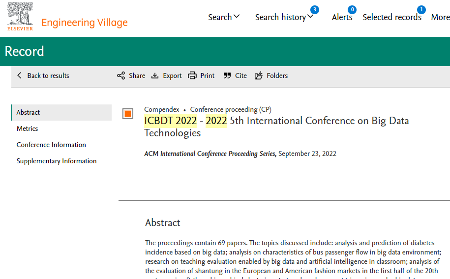The height and width of the screenshot is (279, 450).
Task: Expand the Search history dropdown
Action: click(x=284, y=17)
